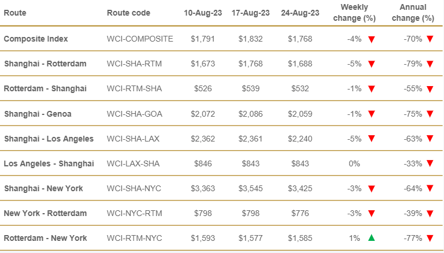
Task: Click the WCI-SHA-NYC route code
Action: coord(134,188)
